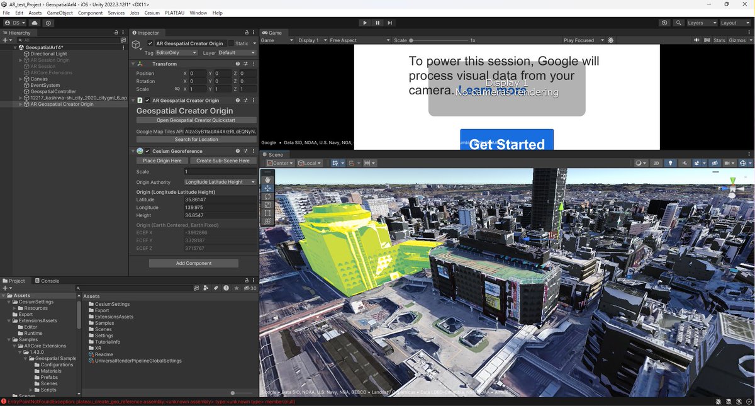Select the Scale tool in Scene
This screenshot has width=755, height=406.
[267, 205]
